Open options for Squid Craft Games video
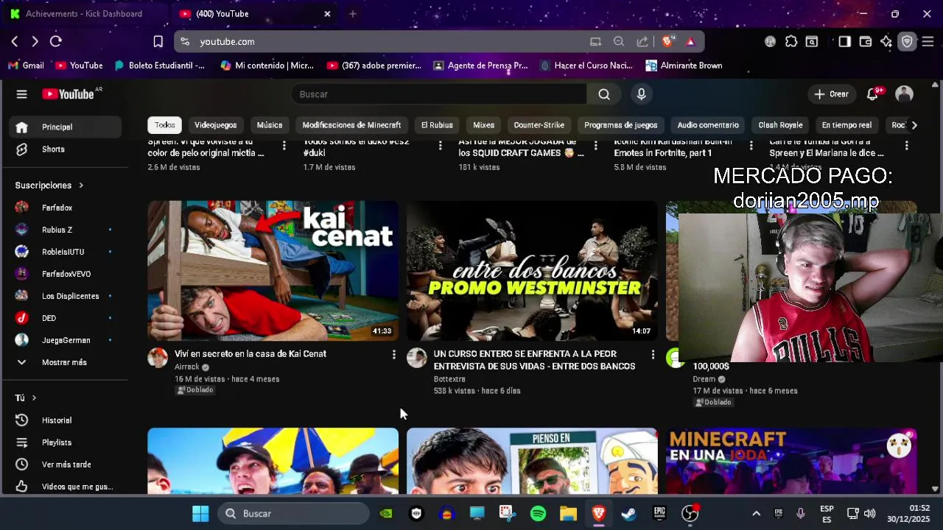This screenshot has height=530, width=943. (x=596, y=146)
